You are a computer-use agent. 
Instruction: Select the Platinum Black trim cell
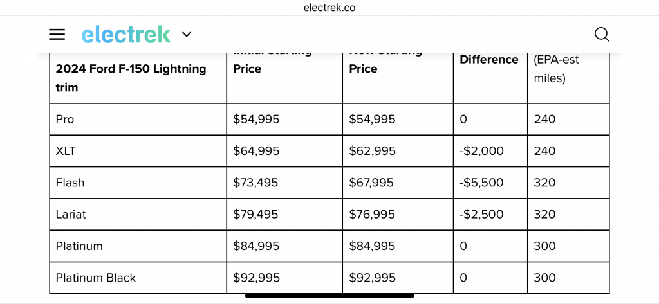coord(138,278)
